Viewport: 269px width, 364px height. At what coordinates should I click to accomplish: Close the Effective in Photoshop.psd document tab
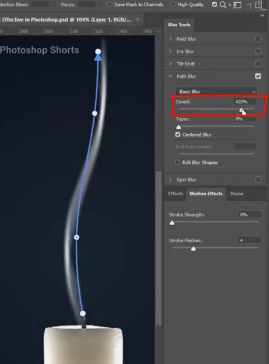coord(137,20)
